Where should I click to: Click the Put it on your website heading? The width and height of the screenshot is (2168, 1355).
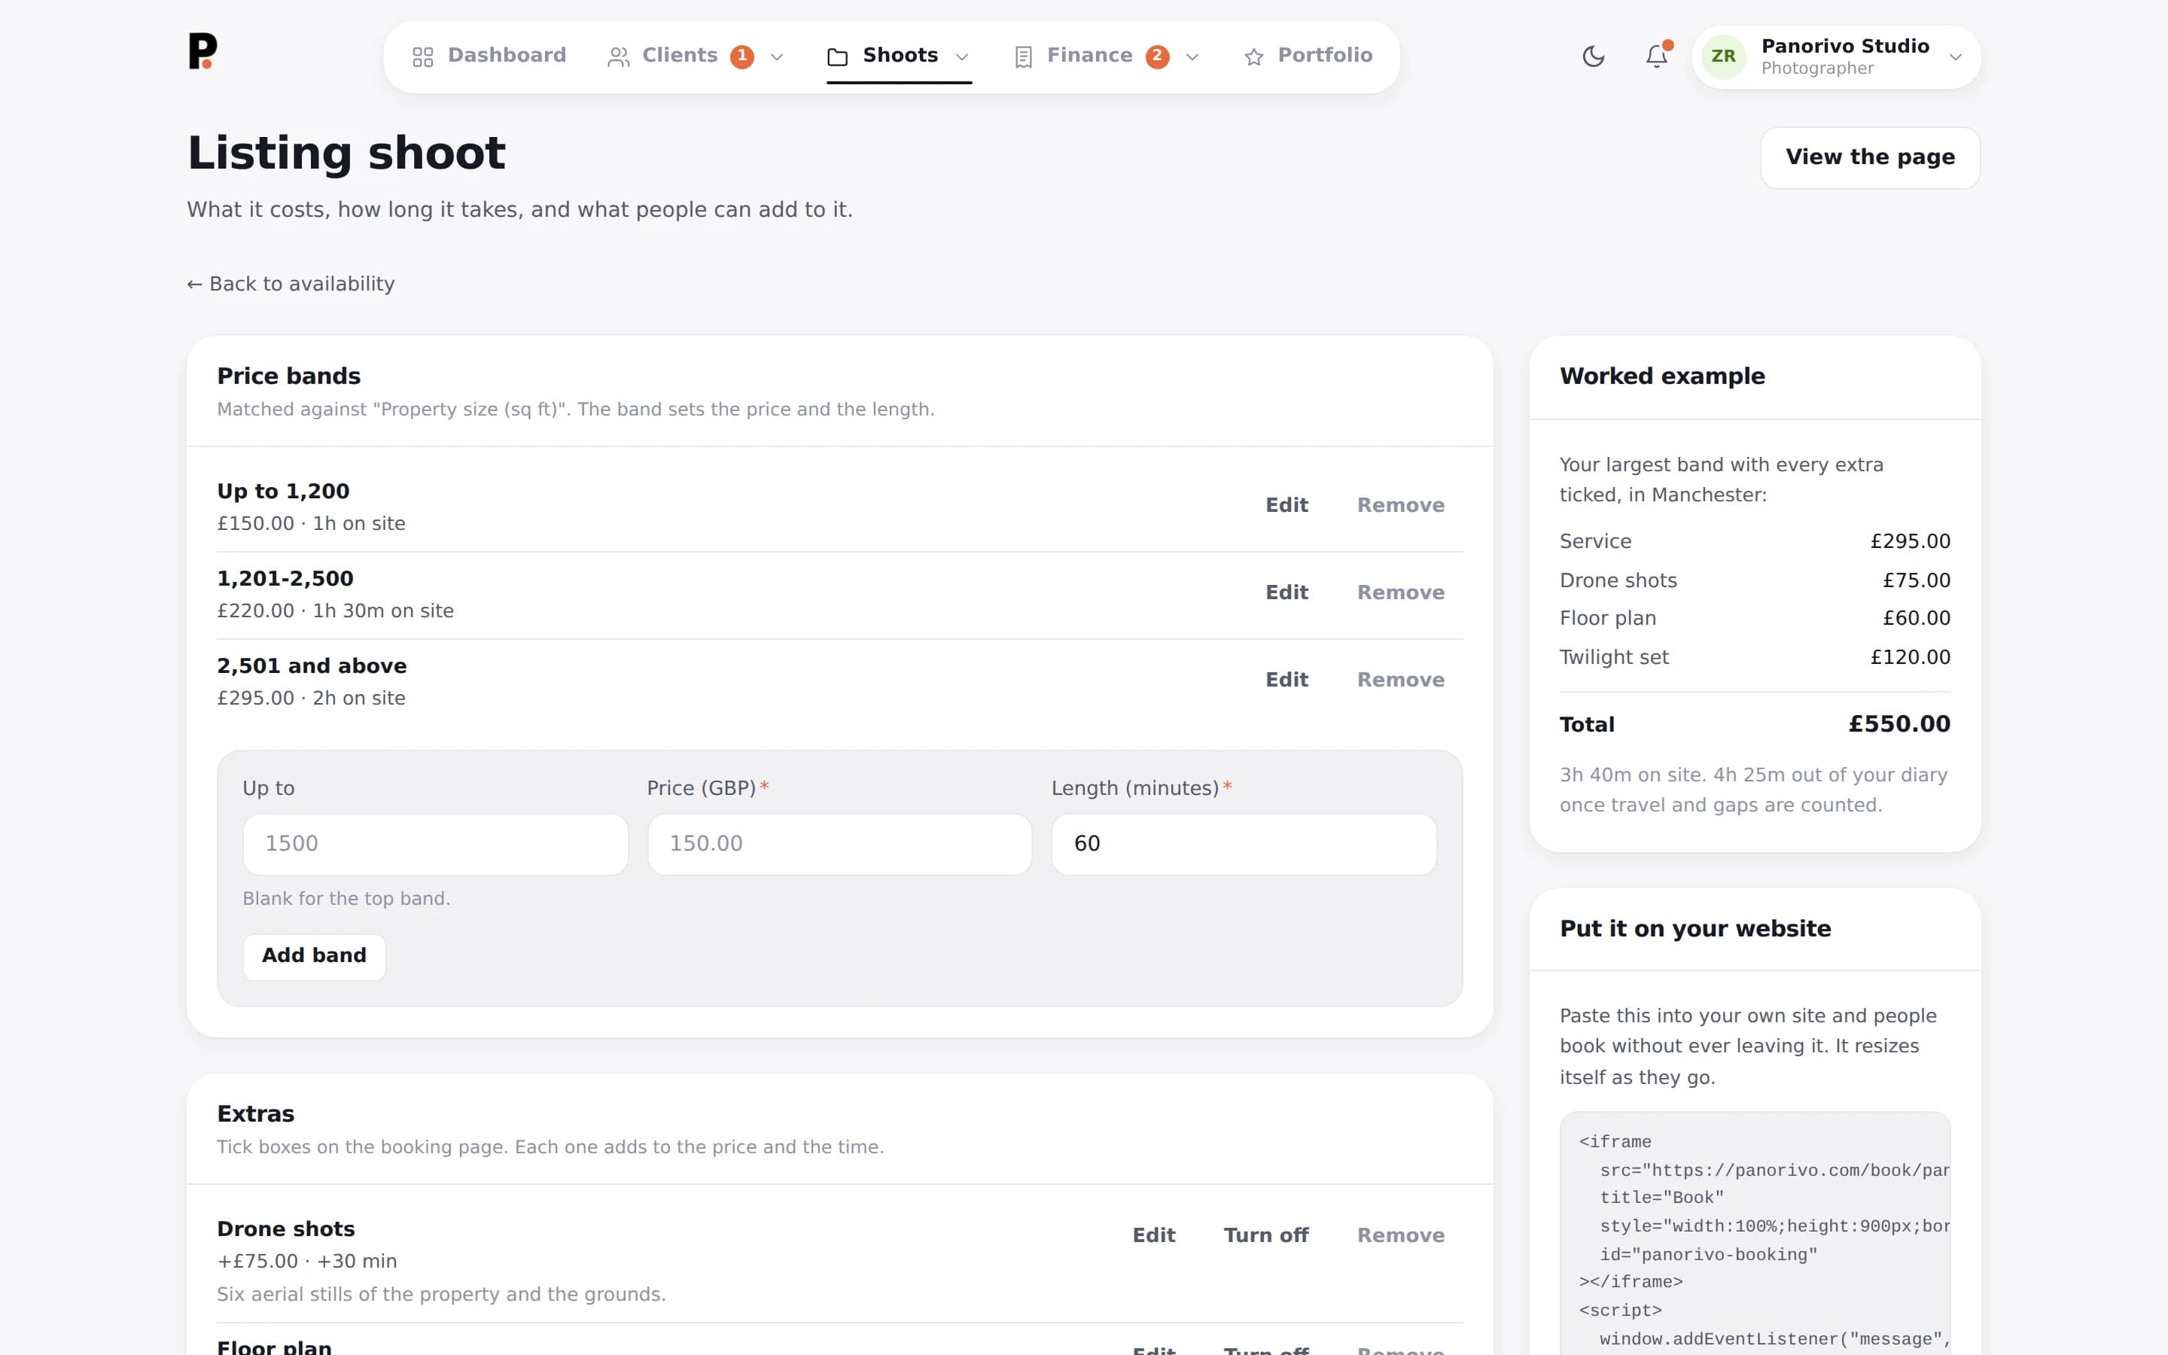[x=1695, y=930]
